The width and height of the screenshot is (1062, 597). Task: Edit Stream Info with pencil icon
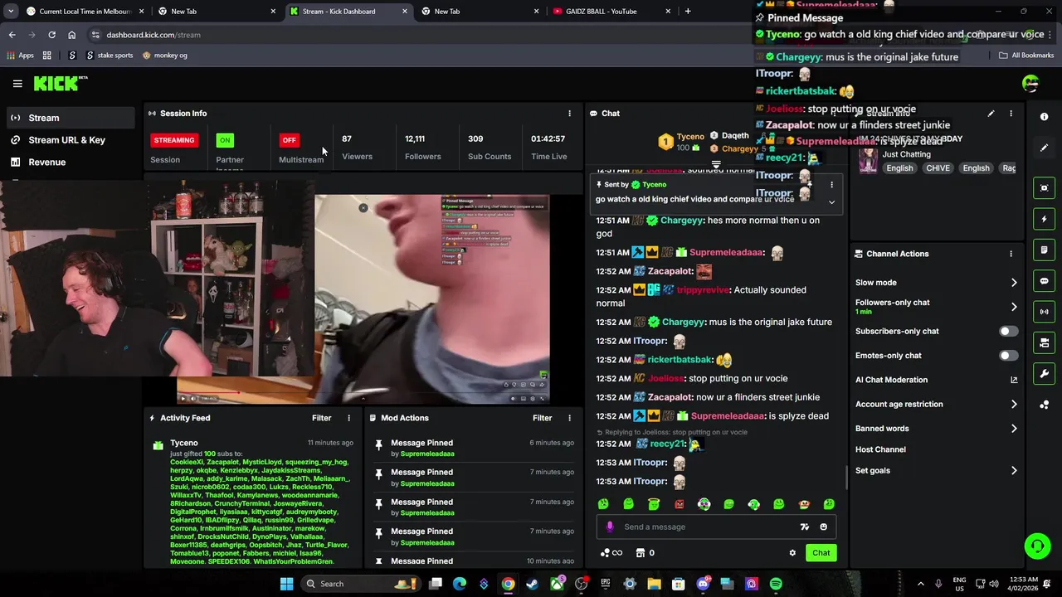tap(991, 114)
